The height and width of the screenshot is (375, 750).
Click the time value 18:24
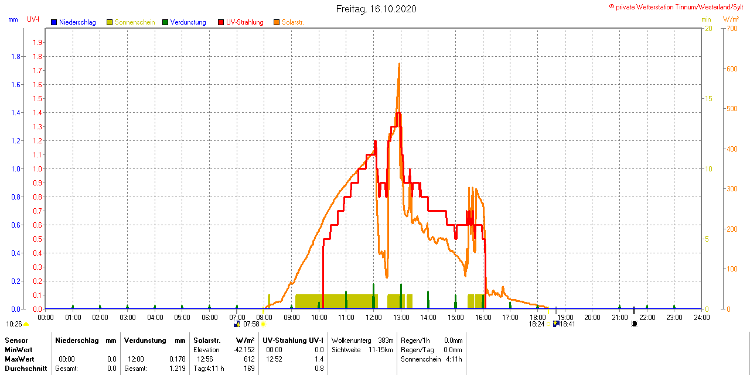click(x=537, y=324)
